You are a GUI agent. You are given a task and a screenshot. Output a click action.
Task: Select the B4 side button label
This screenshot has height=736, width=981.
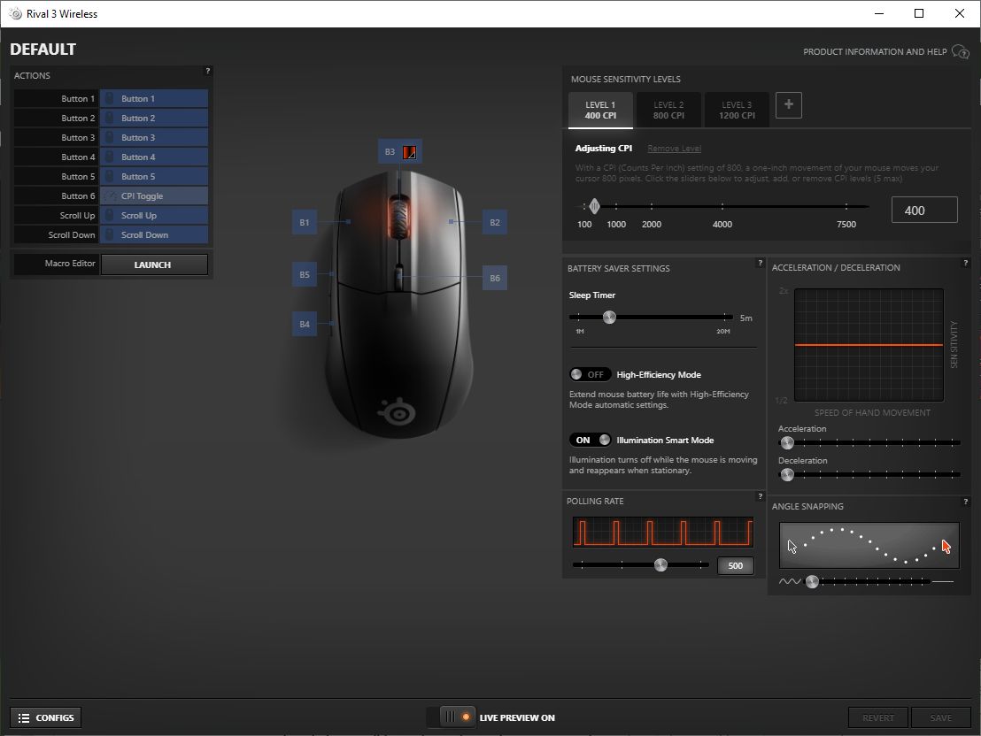pos(304,325)
